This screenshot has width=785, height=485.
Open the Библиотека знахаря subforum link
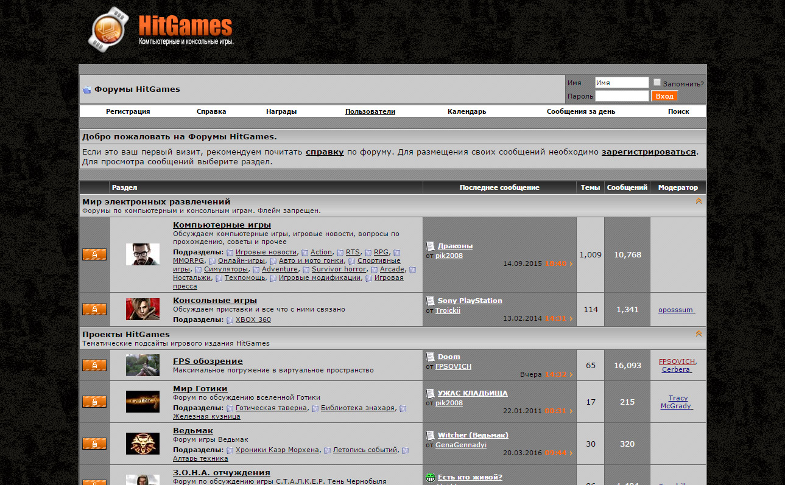coord(357,408)
